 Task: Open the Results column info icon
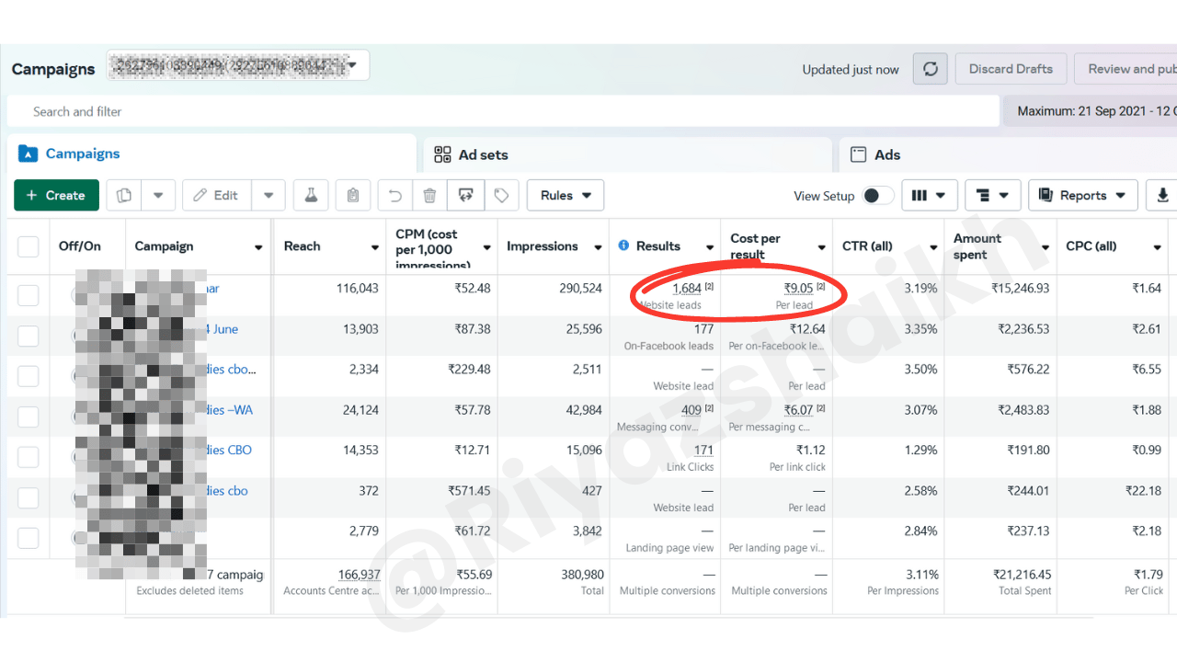(624, 245)
